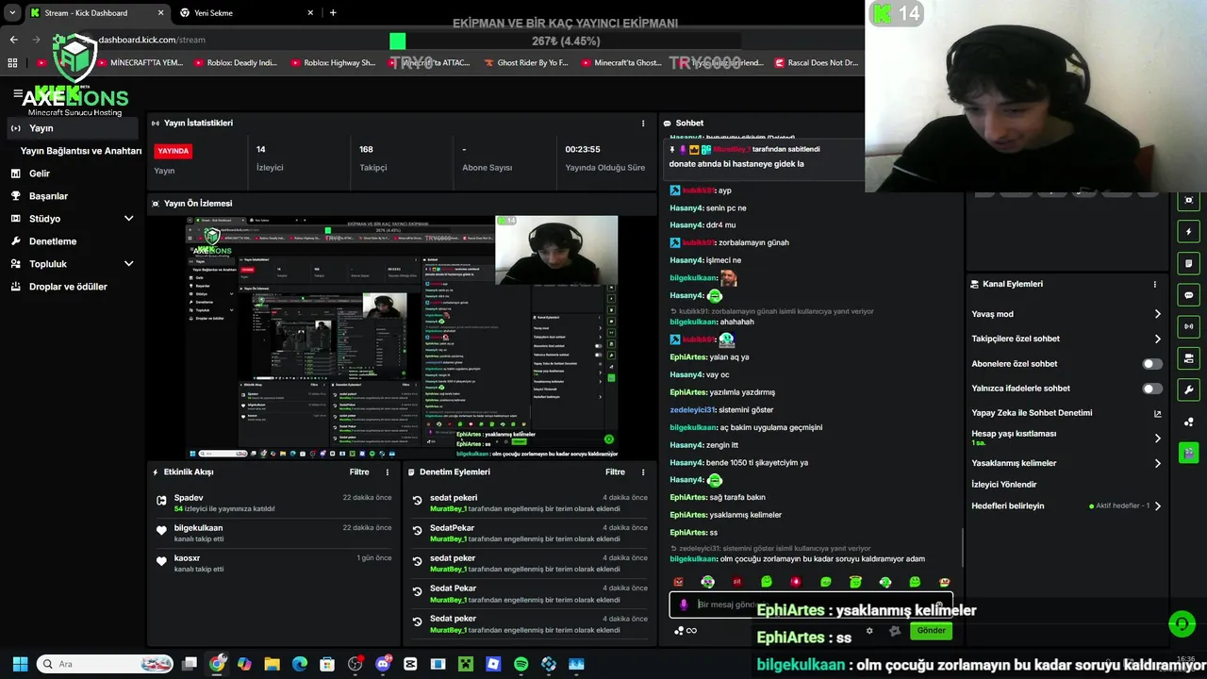Click İzleyici Yönlendir option
Image resolution: width=1207 pixels, height=679 pixels.
[1004, 485]
